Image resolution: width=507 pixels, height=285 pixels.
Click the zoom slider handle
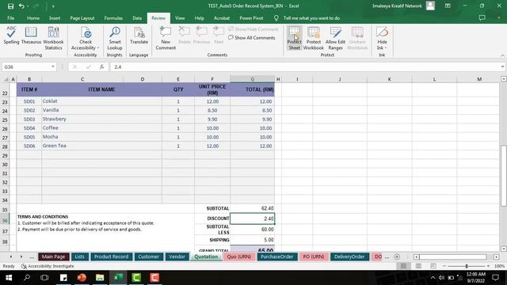pyautogui.click(x=467, y=266)
